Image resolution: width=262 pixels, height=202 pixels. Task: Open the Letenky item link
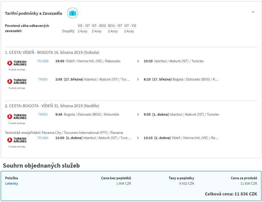click(x=12, y=184)
